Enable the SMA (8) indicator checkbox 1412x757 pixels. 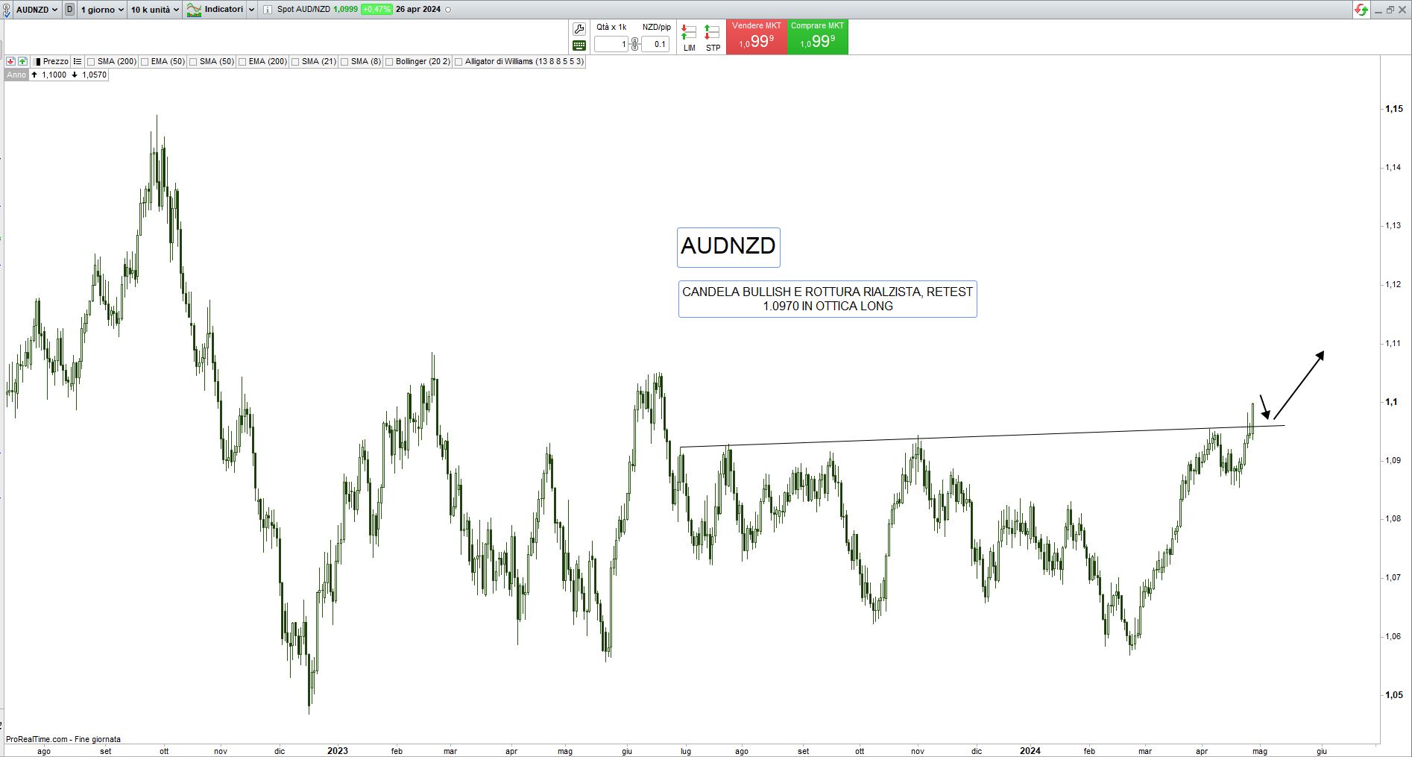click(x=344, y=62)
